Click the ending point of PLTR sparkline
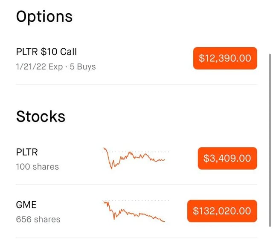The width and height of the screenshot is (273, 240). click(164, 160)
